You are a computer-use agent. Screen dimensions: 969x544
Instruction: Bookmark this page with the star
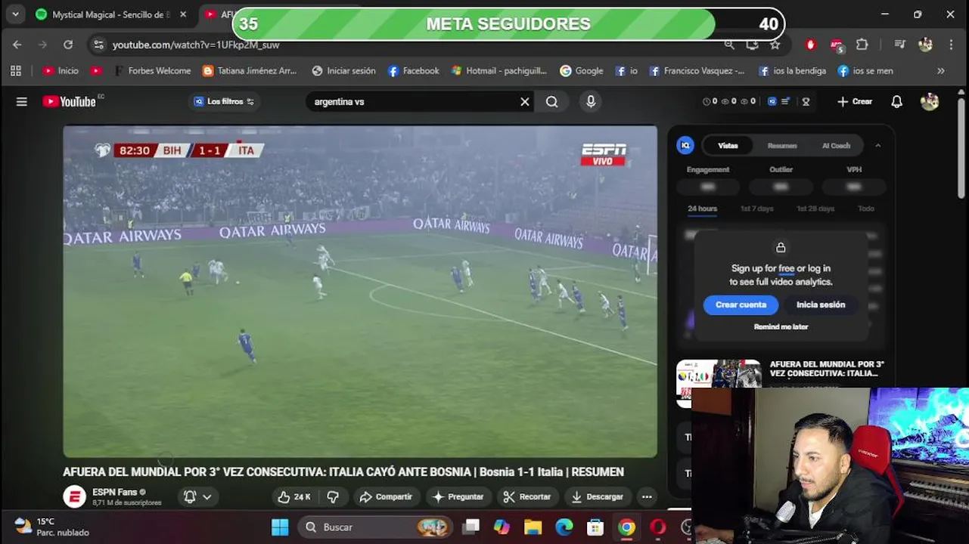pos(775,45)
